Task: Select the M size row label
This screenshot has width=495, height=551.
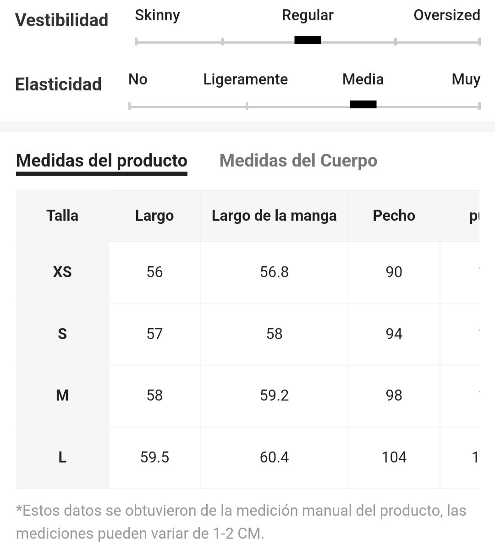Action: click(x=62, y=395)
